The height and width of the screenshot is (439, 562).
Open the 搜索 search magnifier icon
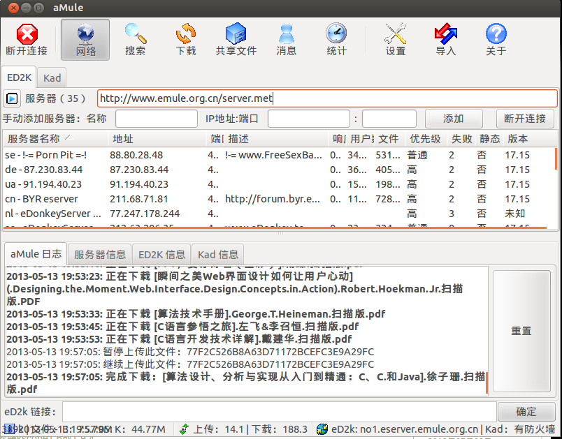click(136, 34)
